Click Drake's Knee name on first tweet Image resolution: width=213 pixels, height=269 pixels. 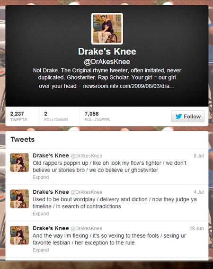click(x=51, y=156)
